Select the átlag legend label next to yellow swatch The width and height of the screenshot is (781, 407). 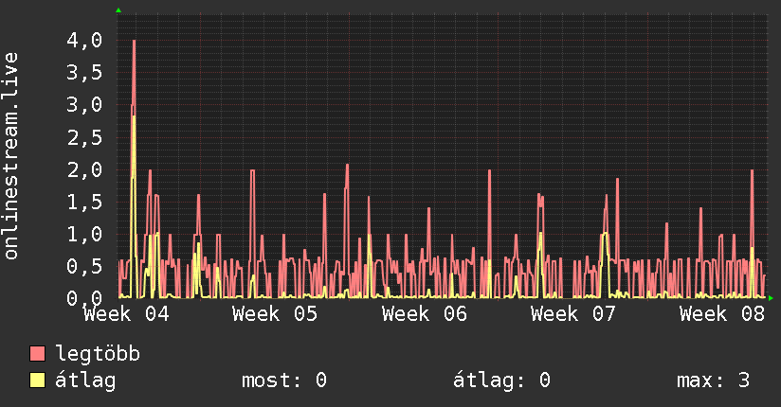point(85,380)
